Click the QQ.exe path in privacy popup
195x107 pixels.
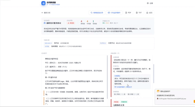pyautogui.click(x=172, y=99)
